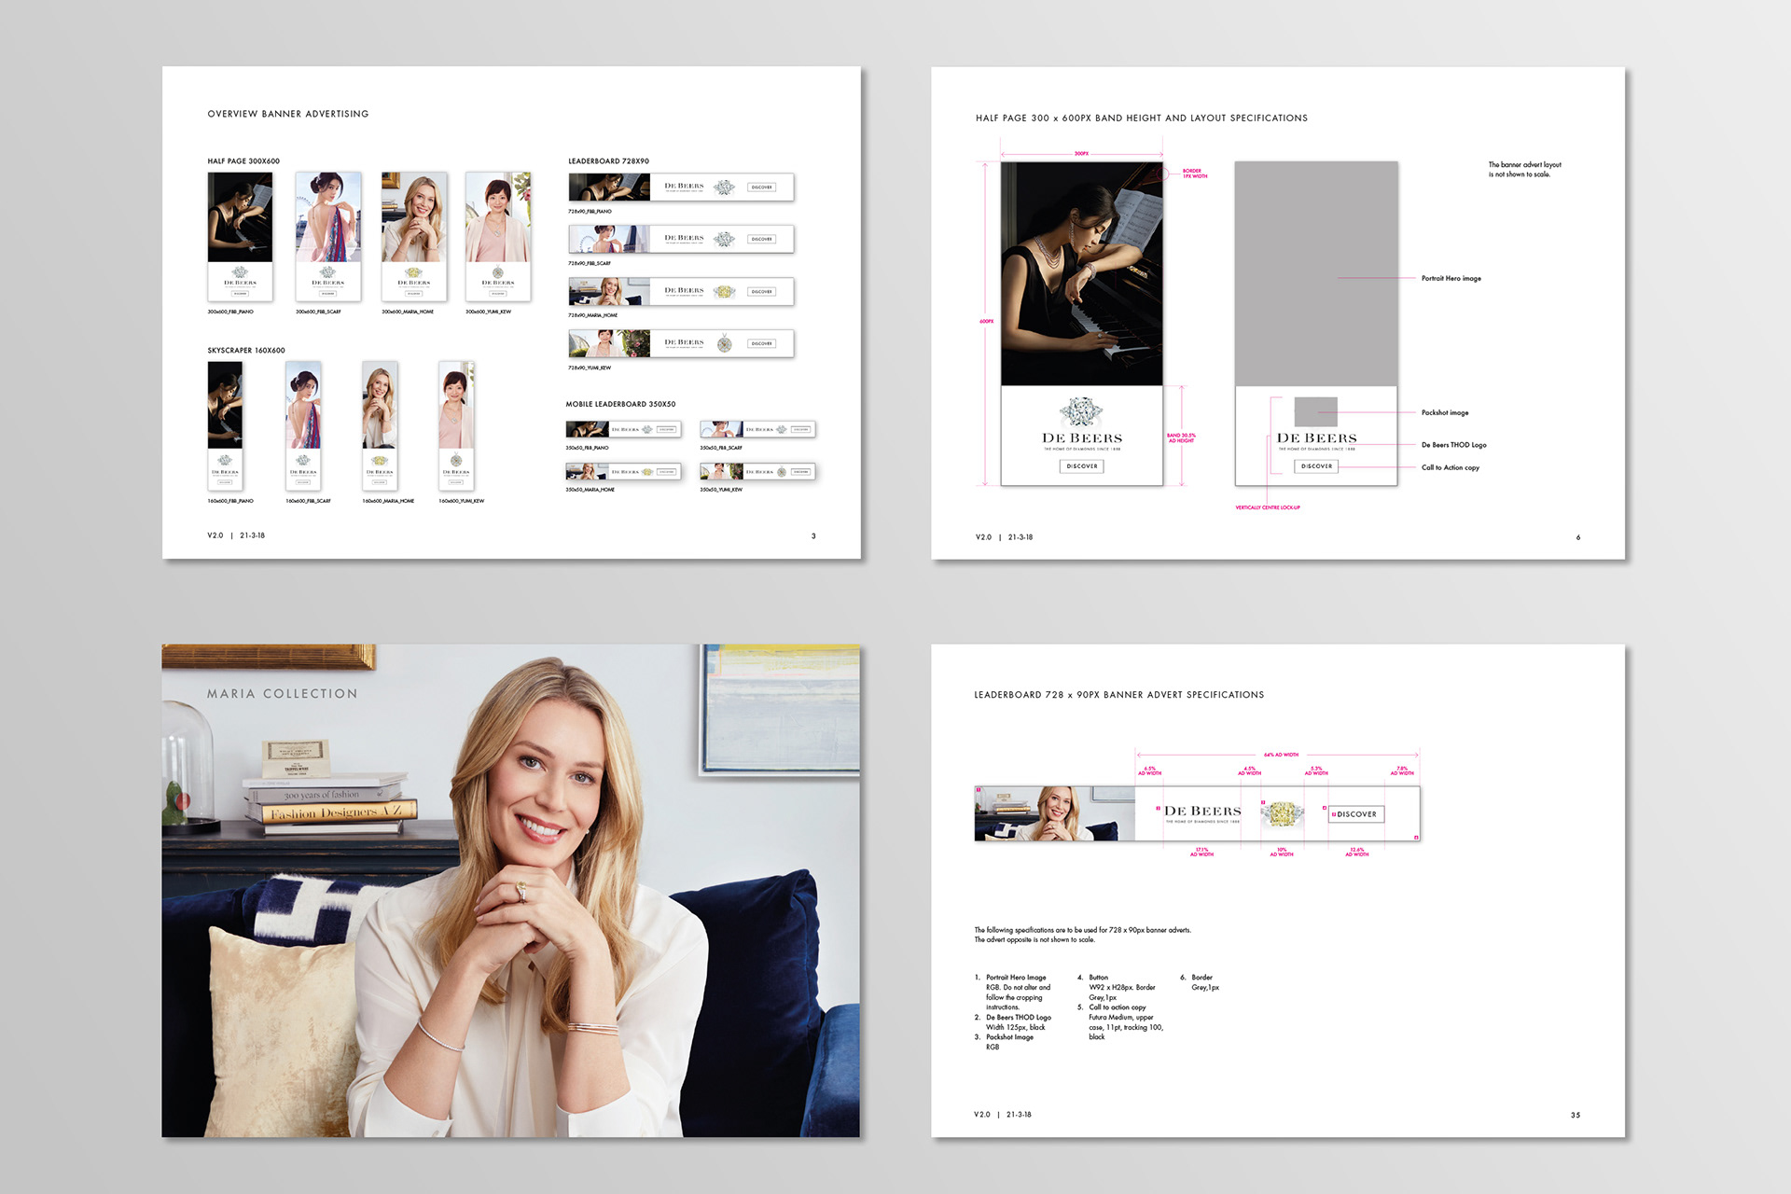
Task: Click the grey packshot image placeholder
Action: point(1315,411)
